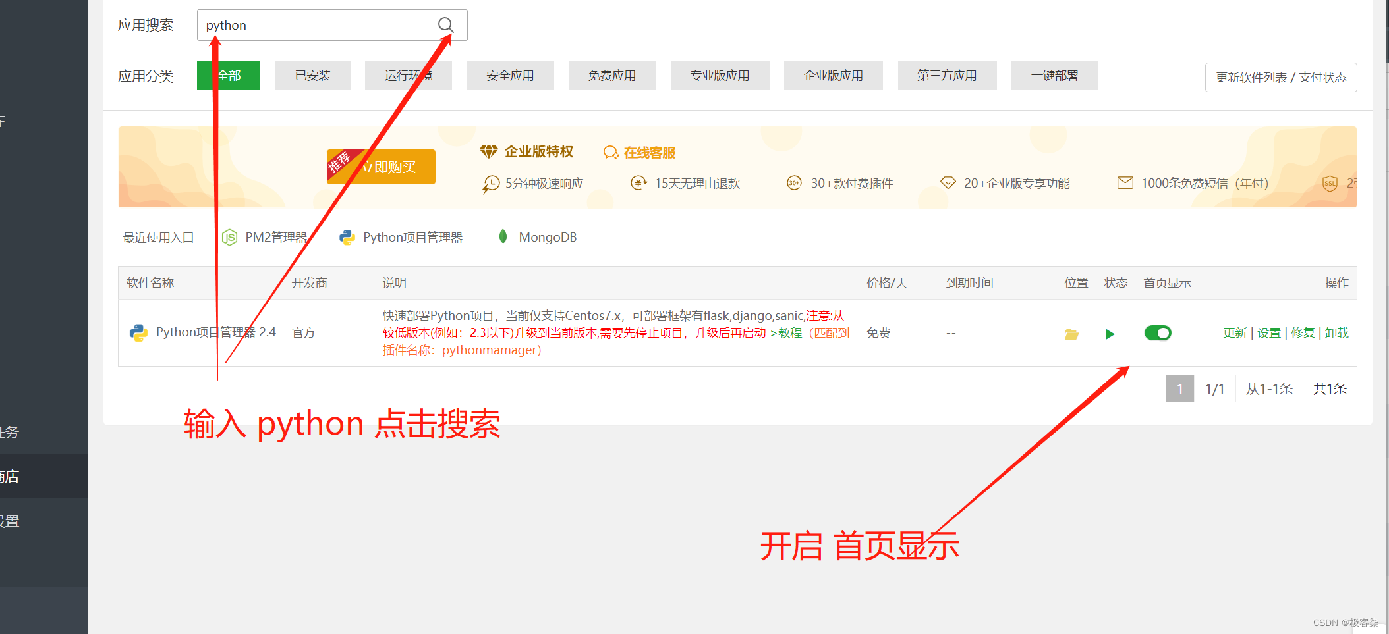Screen dimensions: 1389x634
Task: Click the 软件名称 column header
Action: [150, 283]
